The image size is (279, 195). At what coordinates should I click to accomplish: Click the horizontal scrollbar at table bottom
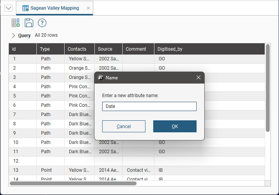click(74, 183)
